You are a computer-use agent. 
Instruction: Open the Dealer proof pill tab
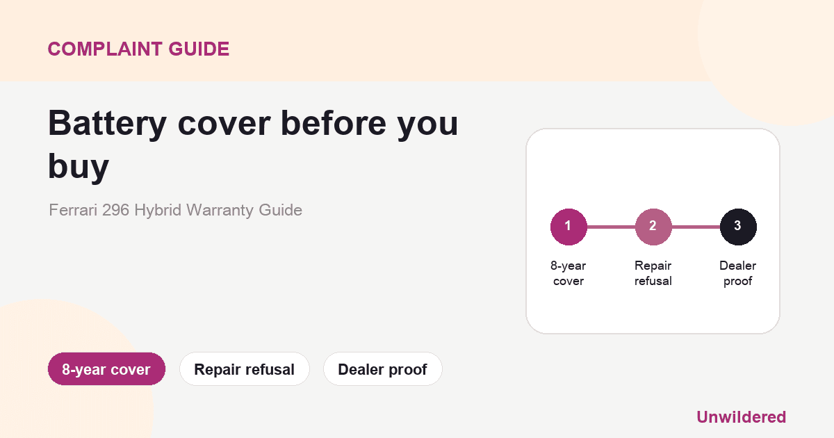[x=382, y=369]
